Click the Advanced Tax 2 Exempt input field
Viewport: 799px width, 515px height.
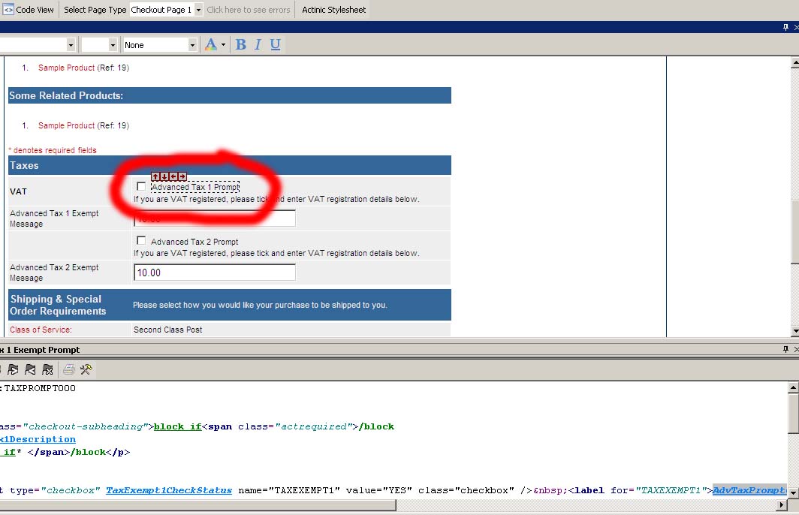point(214,273)
